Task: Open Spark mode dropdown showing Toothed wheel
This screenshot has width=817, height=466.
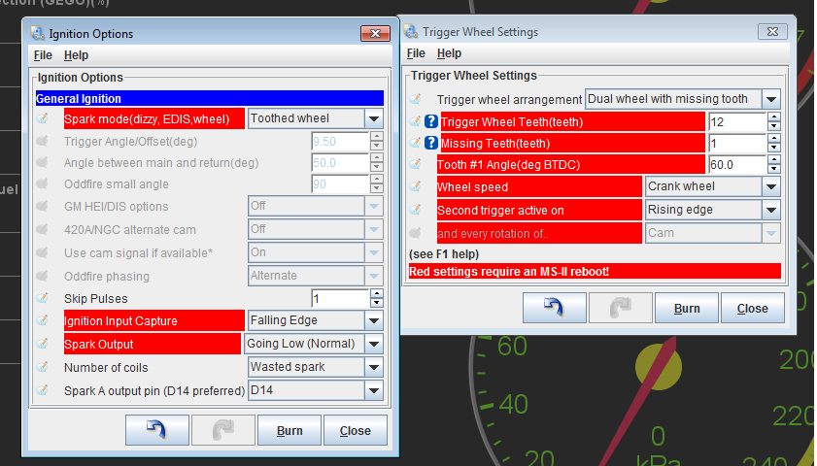Action: [x=374, y=118]
